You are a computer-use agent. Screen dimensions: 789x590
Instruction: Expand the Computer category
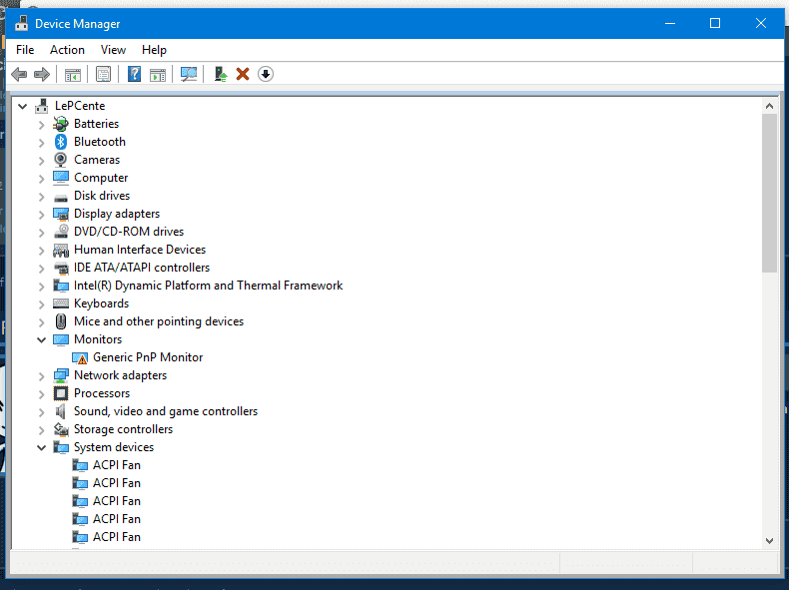(x=41, y=178)
